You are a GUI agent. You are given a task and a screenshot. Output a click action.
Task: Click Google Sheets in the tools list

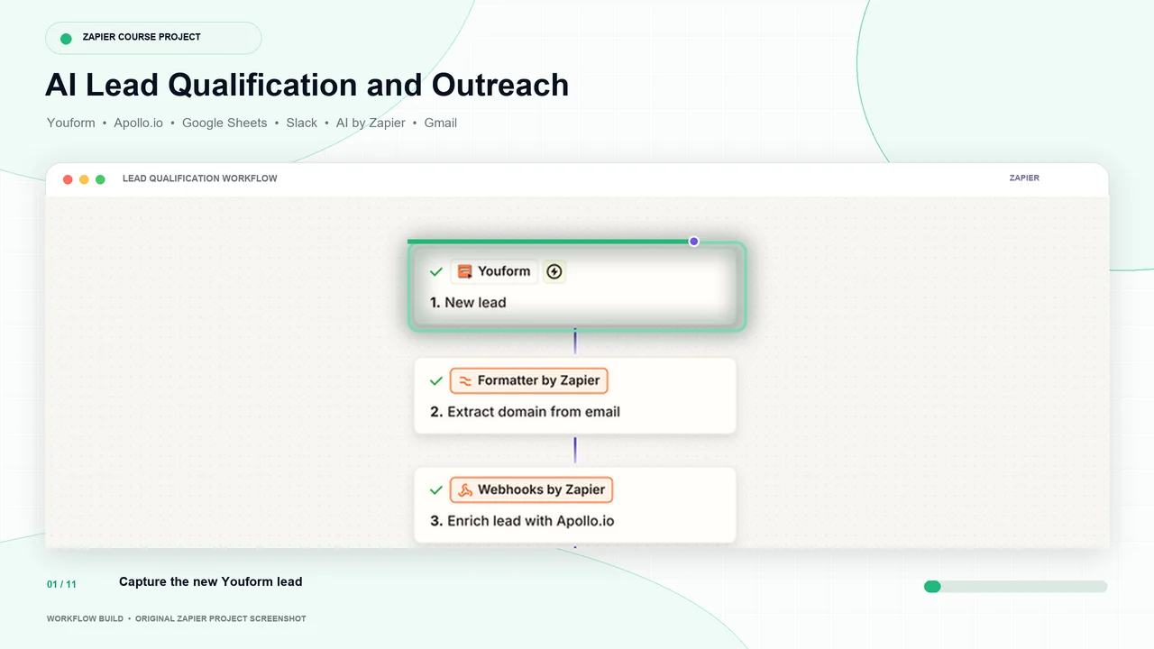coord(224,123)
